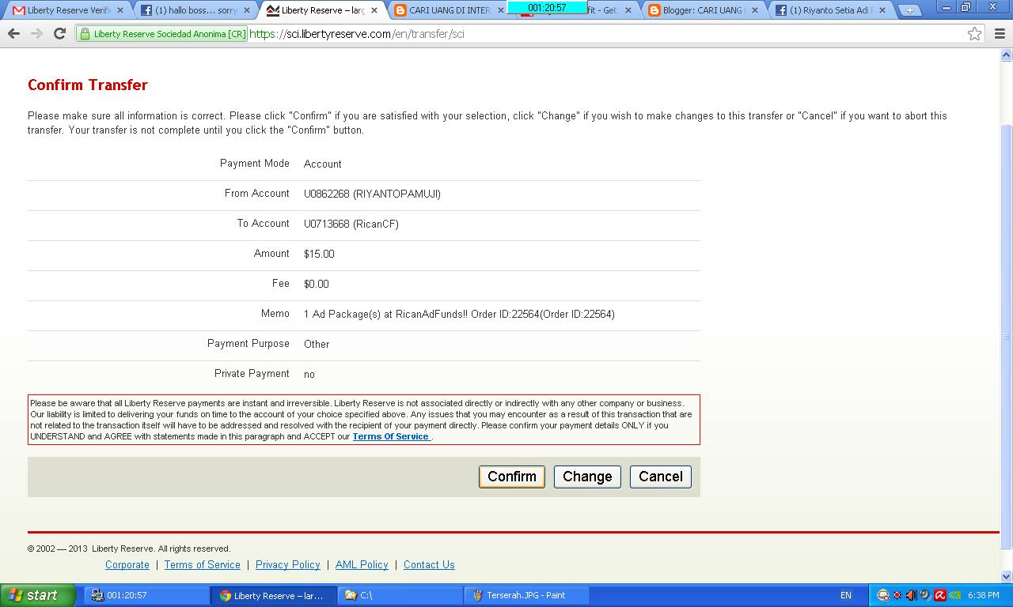
Task: Click the Change button
Action: 587,477
